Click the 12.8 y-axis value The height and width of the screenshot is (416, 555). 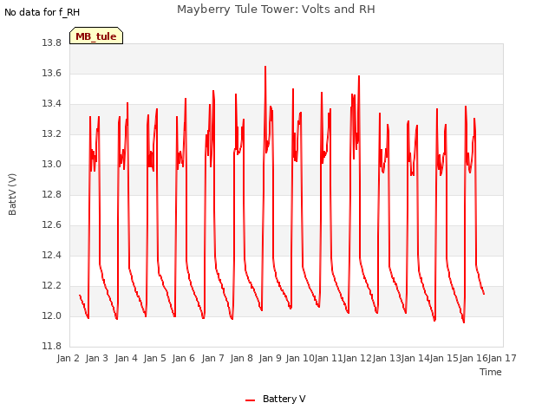point(52,194)
